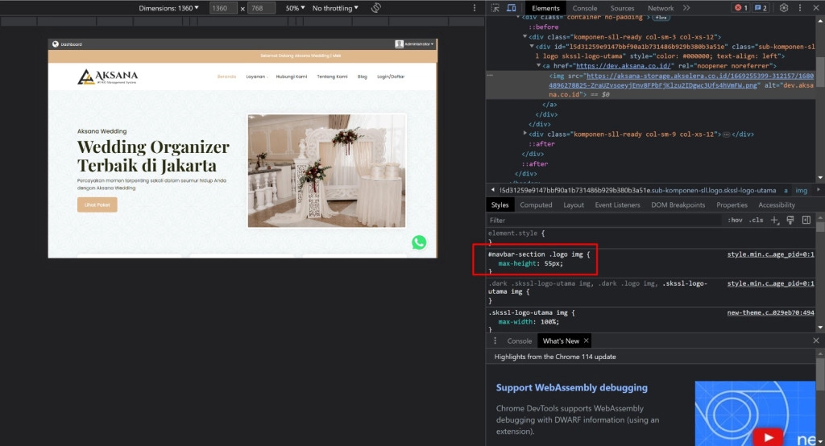Screen dimensions: 825x446
Task: Collapse the komponen-sll-ready col-sm-3 div node
Action: point(524,37)
